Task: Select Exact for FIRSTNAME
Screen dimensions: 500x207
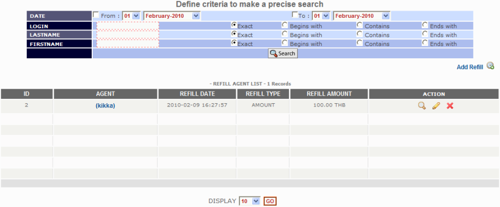Action: (x=234, y=42)
